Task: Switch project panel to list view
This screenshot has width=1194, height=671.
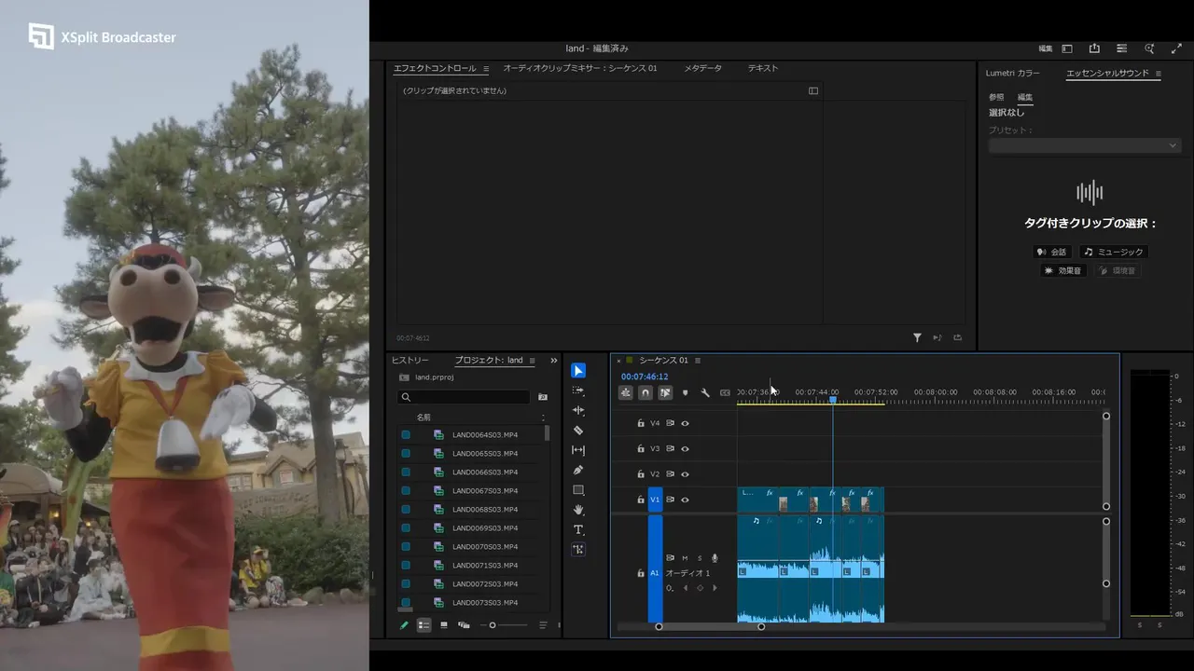Action: pyautogui.click(x=423, y=625)
